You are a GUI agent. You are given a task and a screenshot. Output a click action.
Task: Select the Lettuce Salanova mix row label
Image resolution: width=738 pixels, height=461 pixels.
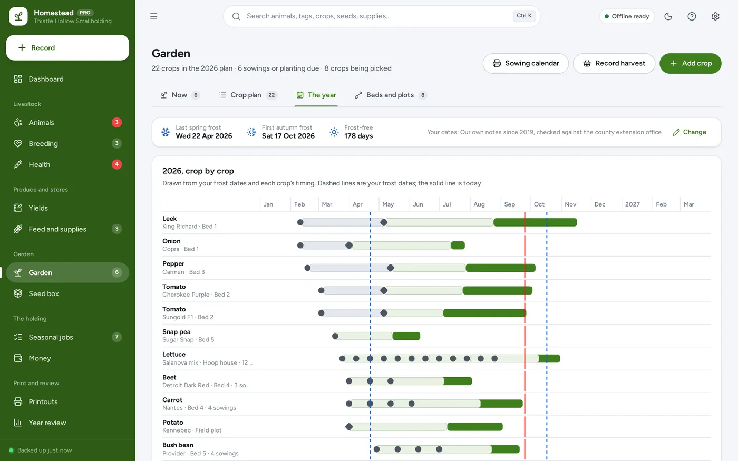click(208, 358)
